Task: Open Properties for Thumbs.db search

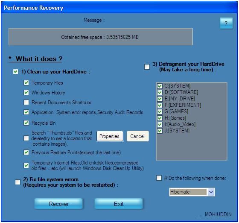Action: click(x=110, y=136)
